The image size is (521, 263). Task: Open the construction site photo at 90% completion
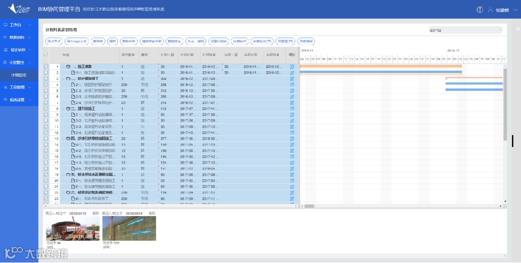72,228
